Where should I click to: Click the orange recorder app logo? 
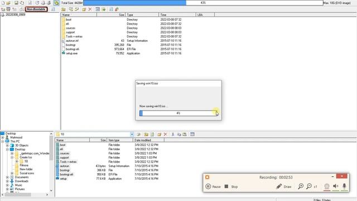207,177
